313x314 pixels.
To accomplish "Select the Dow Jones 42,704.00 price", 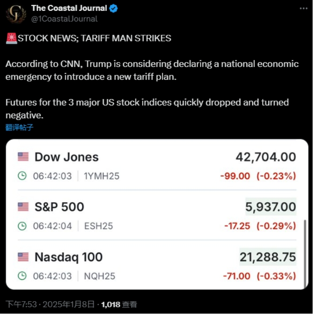I will (266, 157).
